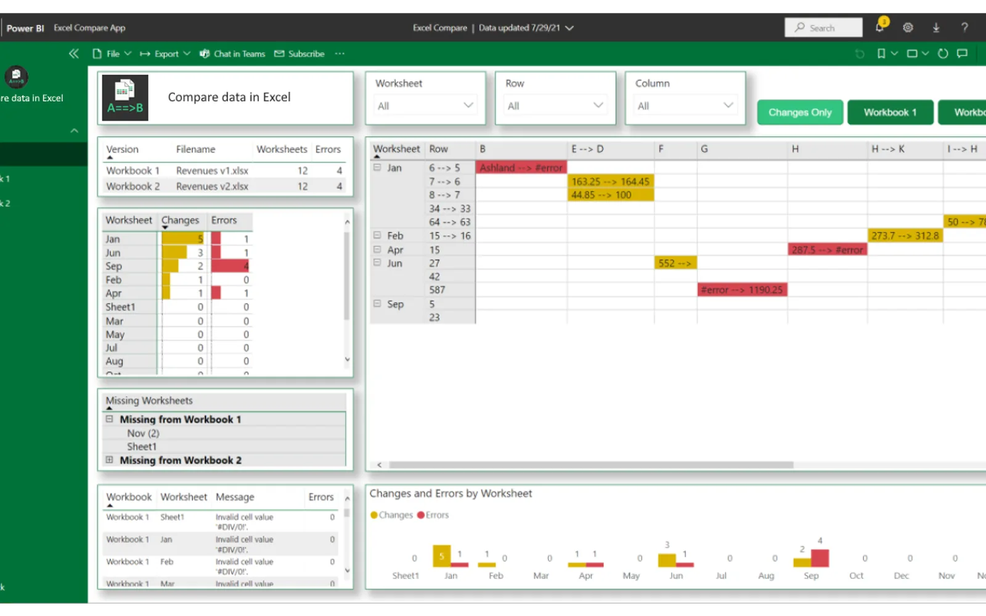The image size is (986, 616).
Task: Collapse the Sep worksheet rows
Action: (377, 304)
